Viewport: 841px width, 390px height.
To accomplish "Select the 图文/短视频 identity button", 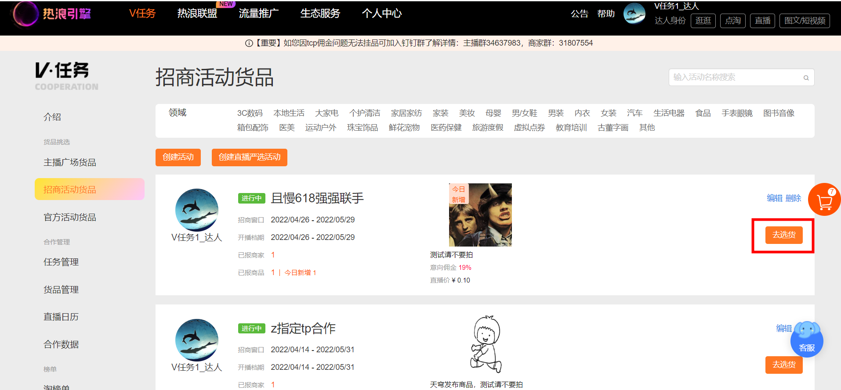I will click(x=805, y=21).
